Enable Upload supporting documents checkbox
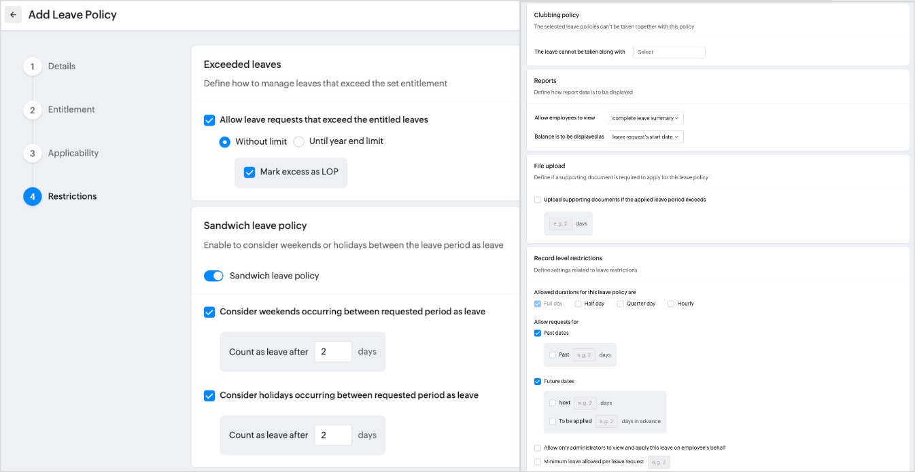This screenshot has height=472, width=915. tap(538, 200)
